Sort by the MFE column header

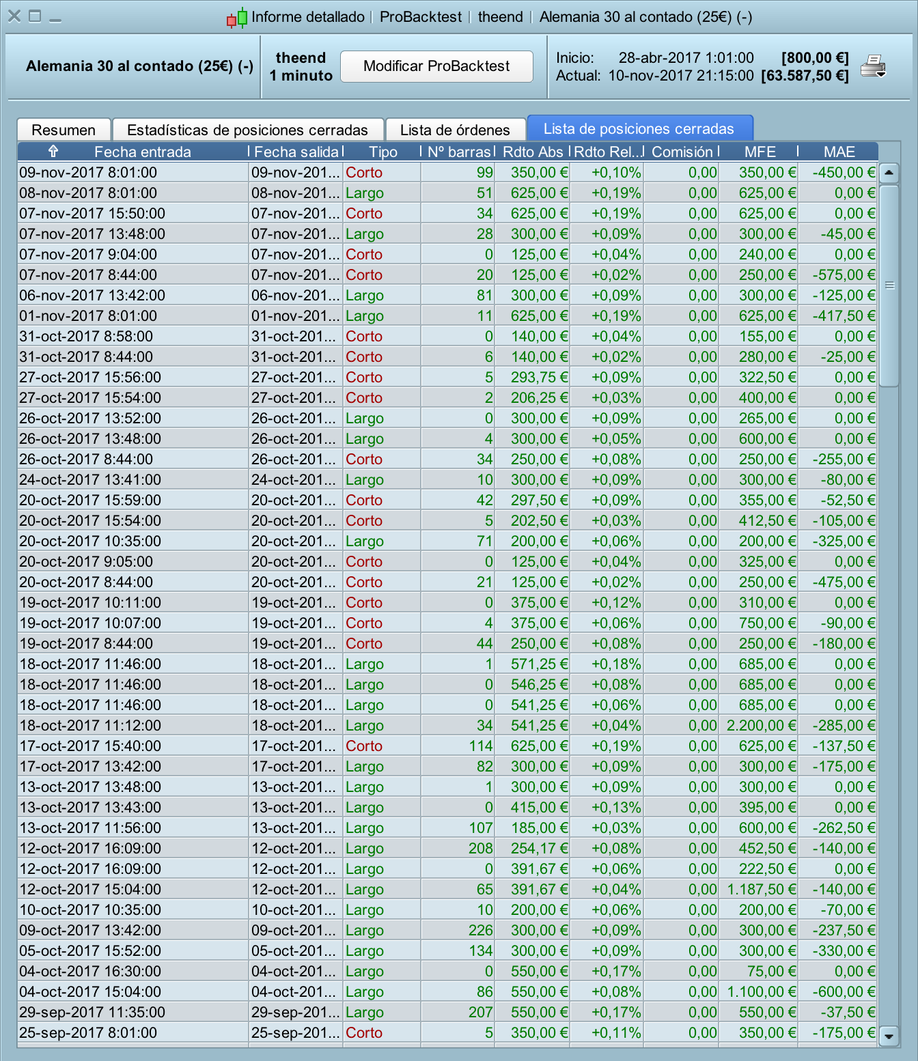(760, 152)
